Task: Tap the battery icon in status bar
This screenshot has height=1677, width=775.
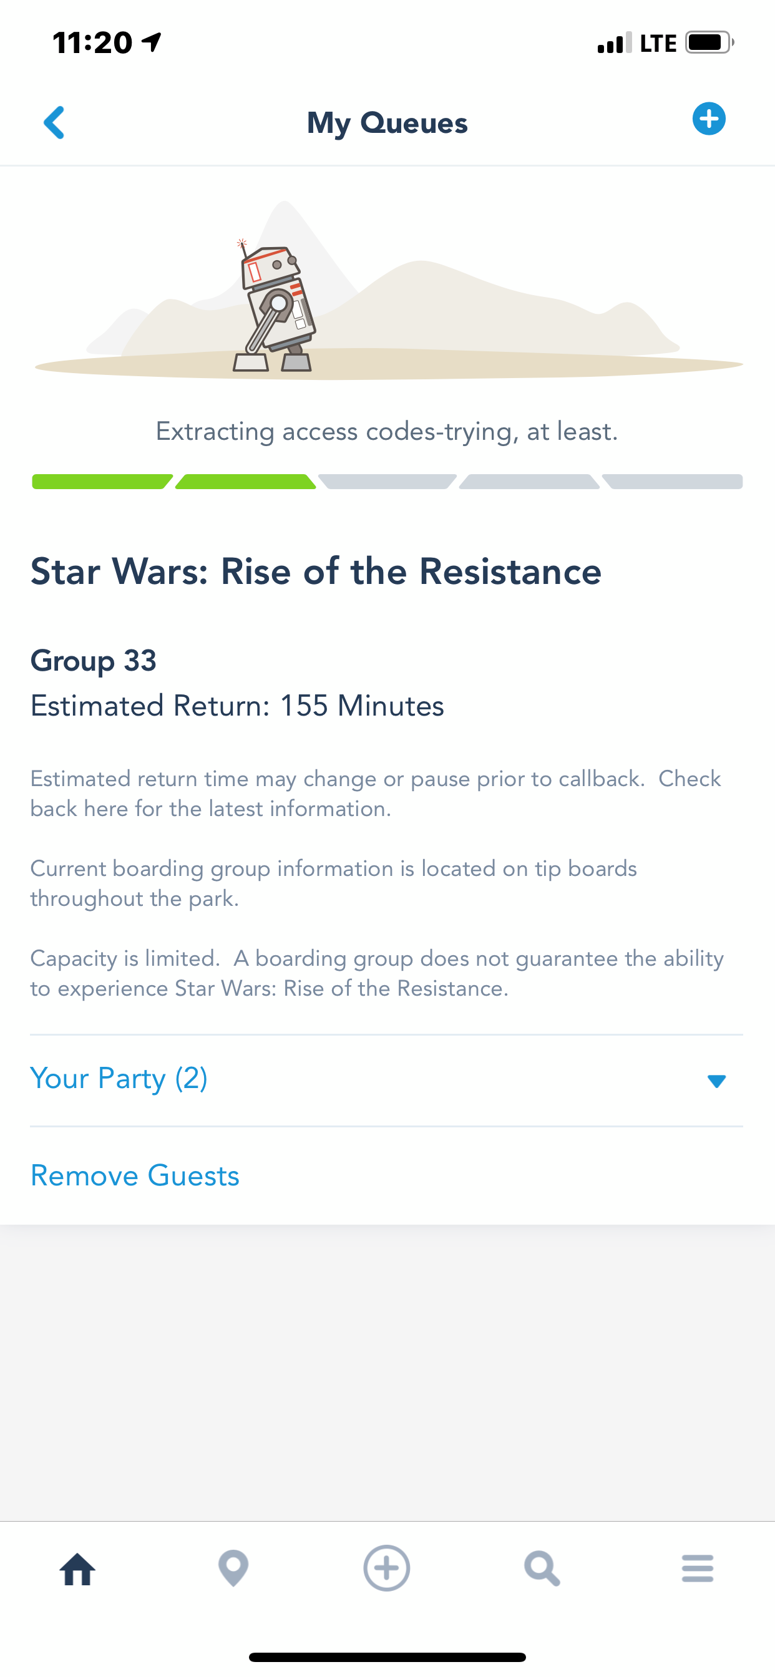Action: click(x=709, y=43)
